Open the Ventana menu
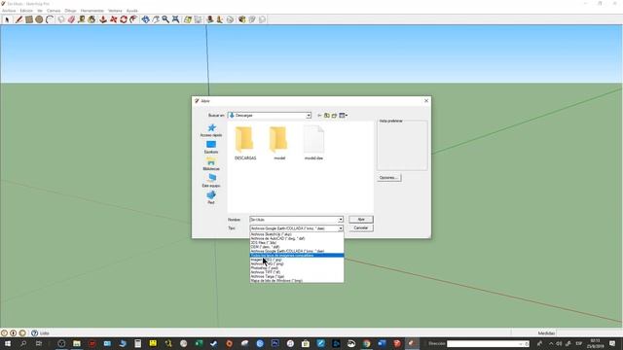The image size is (623, 350). [115, 11]
